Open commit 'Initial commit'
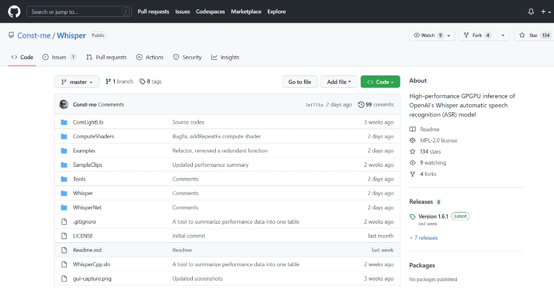This screenshot has height=288, width=554. 189,236
